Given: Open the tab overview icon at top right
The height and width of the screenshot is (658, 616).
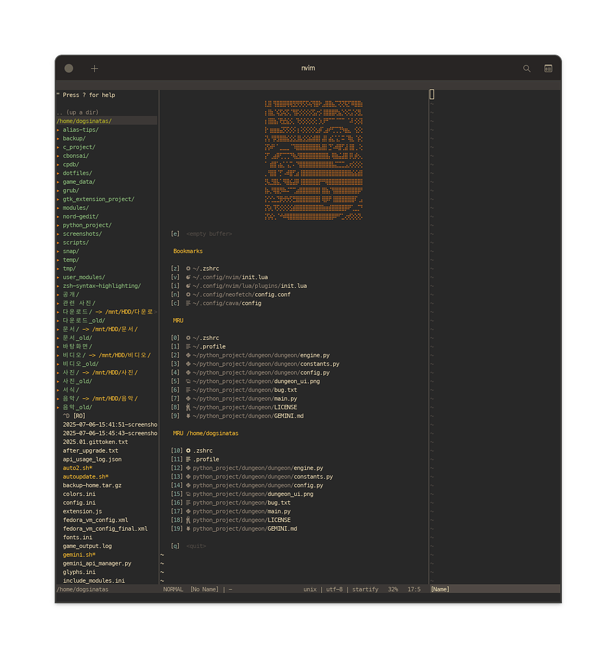Looking at the screenshot, I should coord(548,69).
